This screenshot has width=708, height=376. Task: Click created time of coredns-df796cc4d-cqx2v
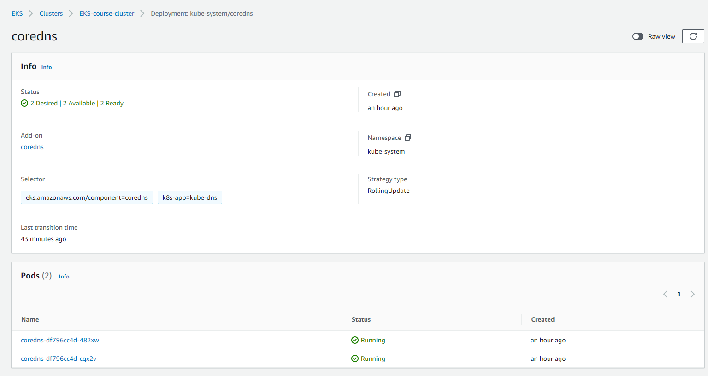(548, 359)
